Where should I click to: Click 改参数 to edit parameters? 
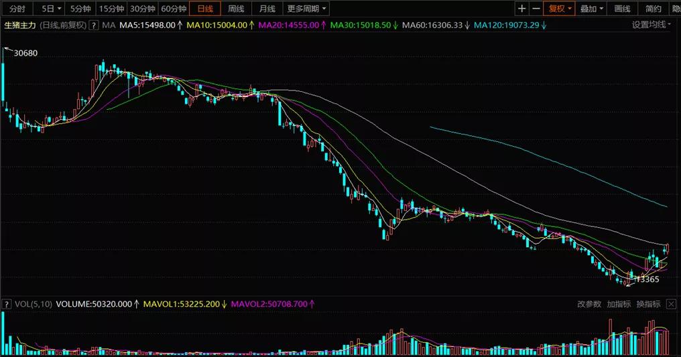pos(589,304)
